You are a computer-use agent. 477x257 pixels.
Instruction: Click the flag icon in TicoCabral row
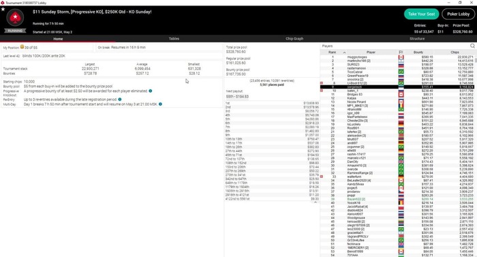point(401,72)
